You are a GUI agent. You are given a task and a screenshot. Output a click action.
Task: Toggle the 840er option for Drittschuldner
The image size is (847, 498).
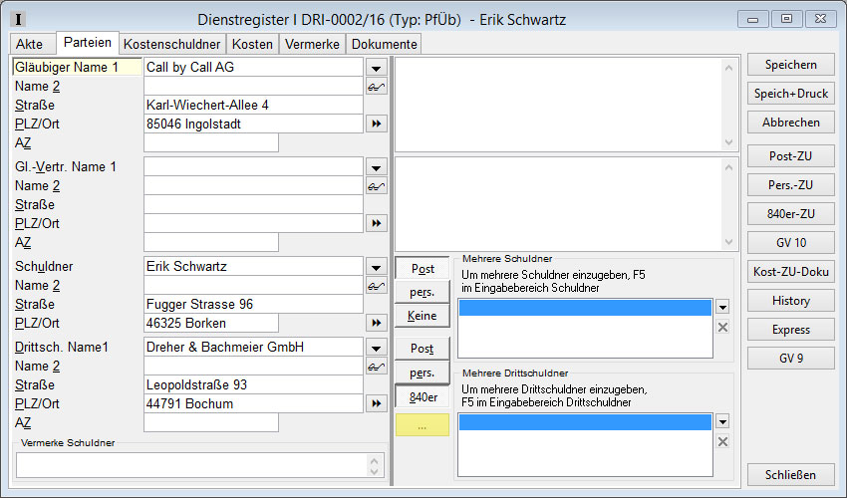(x=423, y=397)
